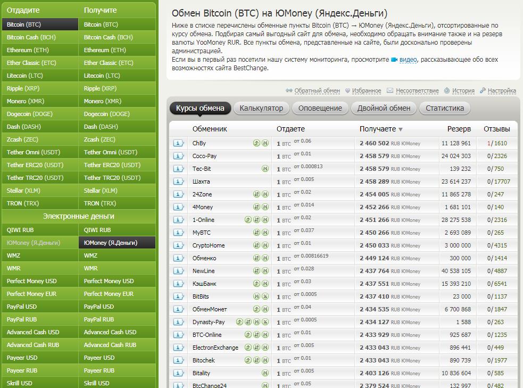Click the M badge icon on Bitality row
The image size is (523, 388).
265,373
